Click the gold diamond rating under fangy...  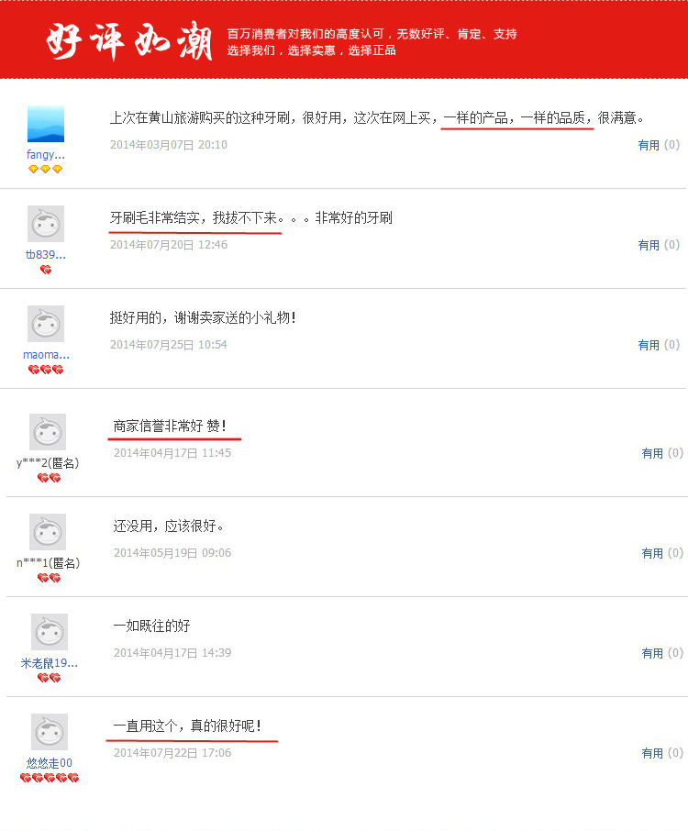(46, 169)
